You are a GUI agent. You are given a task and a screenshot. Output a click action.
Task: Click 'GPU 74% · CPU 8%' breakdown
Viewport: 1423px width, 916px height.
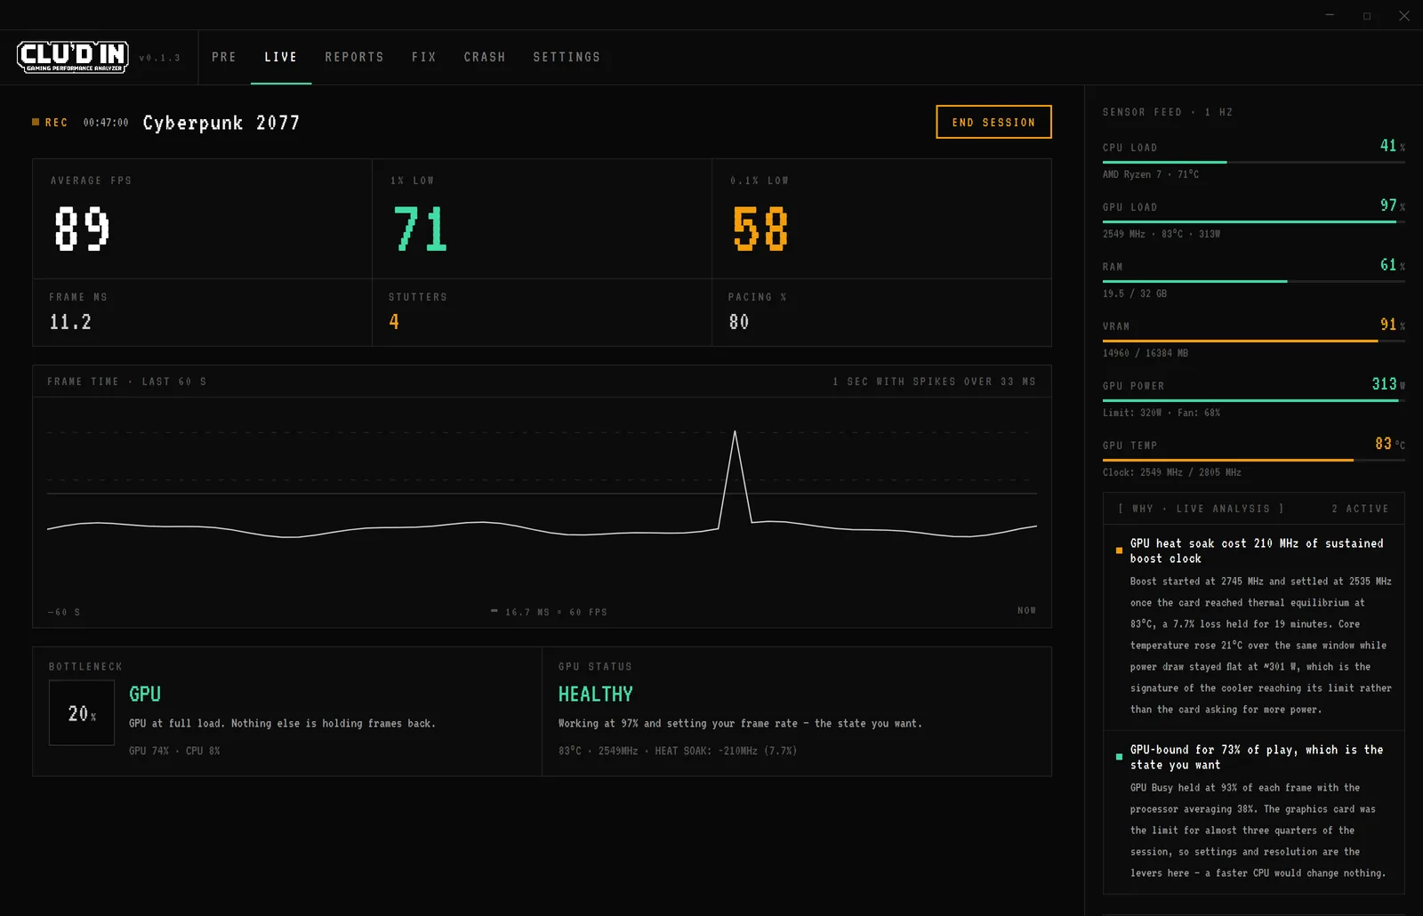[x=174, y=751]
